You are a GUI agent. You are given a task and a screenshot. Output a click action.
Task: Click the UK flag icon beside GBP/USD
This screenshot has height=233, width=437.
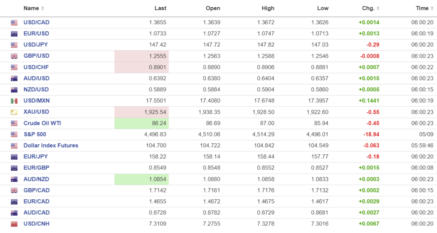click(x=14, y=56)
